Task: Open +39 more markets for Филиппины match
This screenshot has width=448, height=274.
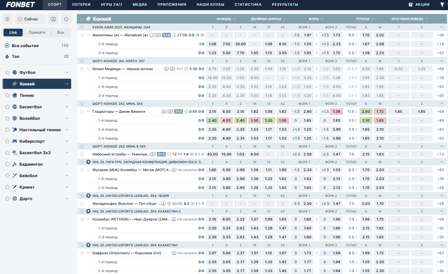Action: click(440, 35)
